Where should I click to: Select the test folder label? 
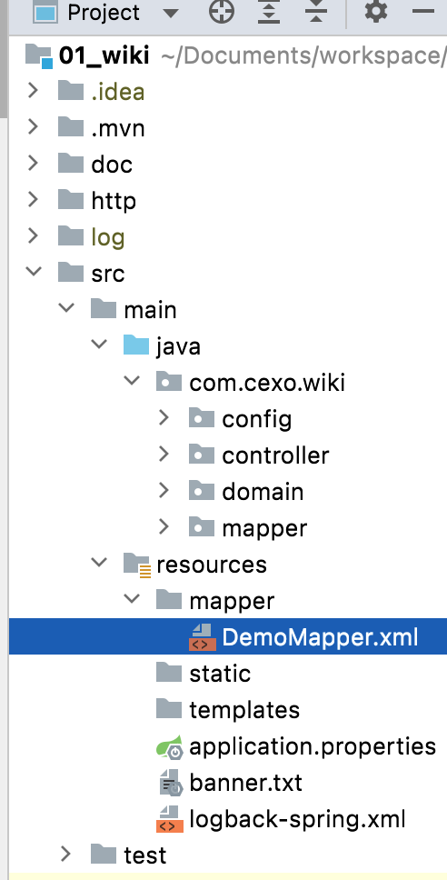click(144, 855)
